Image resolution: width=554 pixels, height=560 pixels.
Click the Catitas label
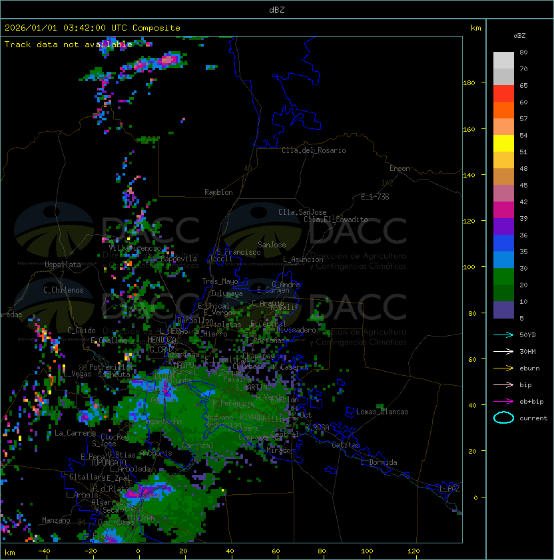tap(346, 445)
